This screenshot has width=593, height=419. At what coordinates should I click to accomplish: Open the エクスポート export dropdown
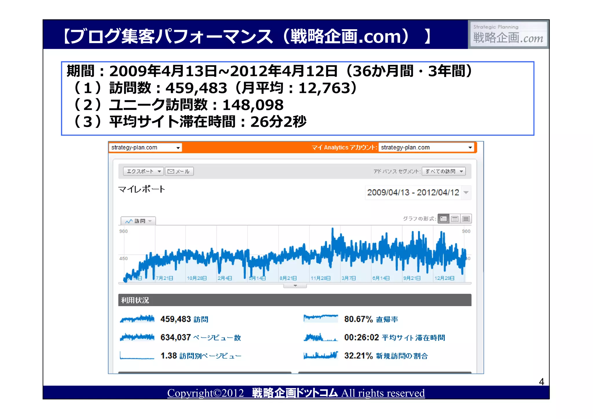pyautogui.click(x=143, y=171)
